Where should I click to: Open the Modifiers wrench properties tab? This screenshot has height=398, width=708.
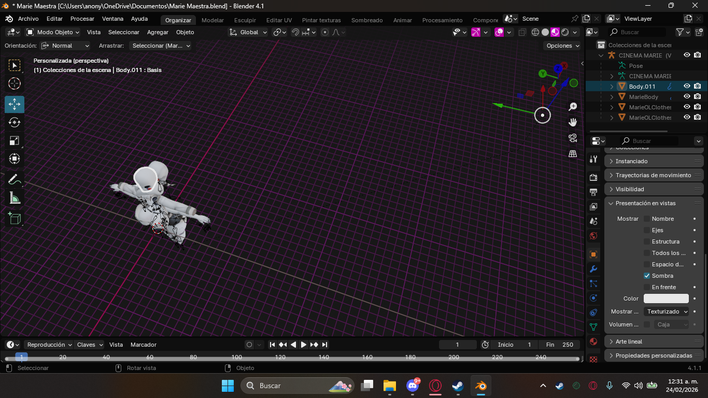click(x=593, y=269)
